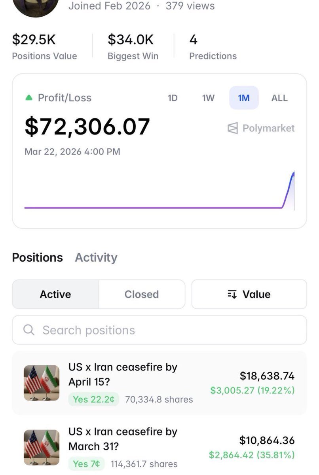Viewport: 319px width, 475px height.
Task: Select the ALL time range
Action: tap(279, 98)
